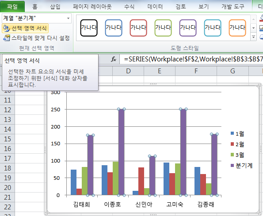The height and width of the screenshot is (216, 263).
Task: Click the 250 value axis label
Action: [56, 110]
